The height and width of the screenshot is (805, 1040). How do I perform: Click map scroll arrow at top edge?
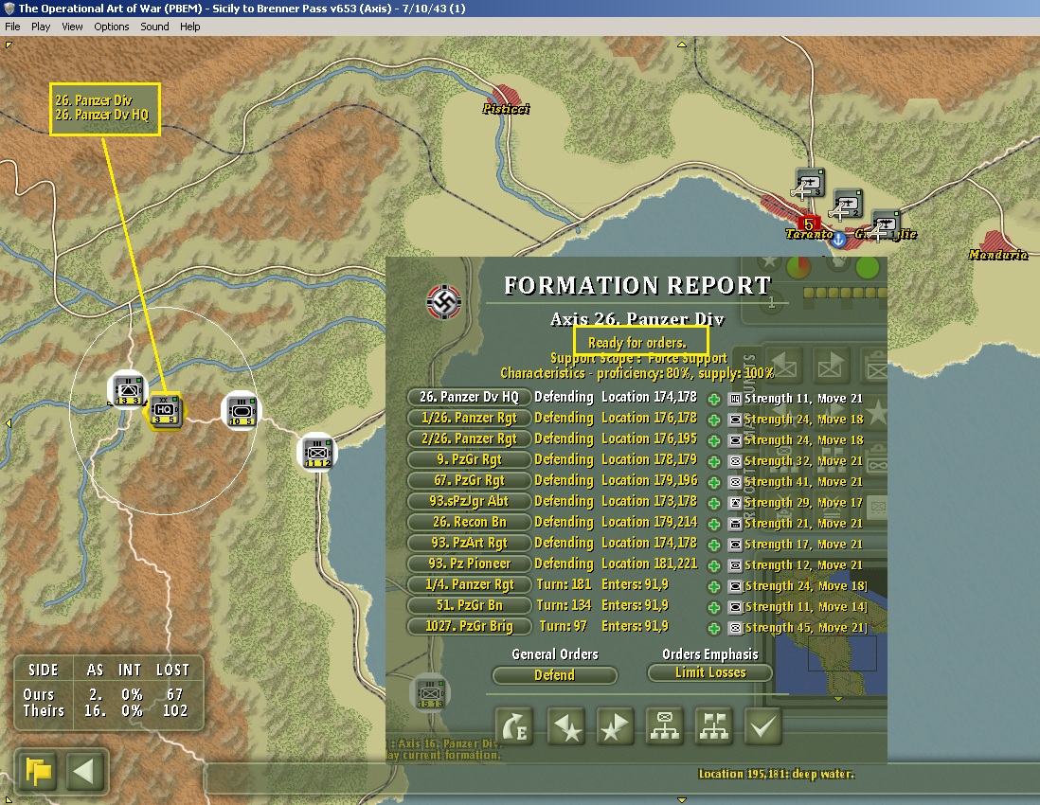pyautogui.click(x=681, y=45)
